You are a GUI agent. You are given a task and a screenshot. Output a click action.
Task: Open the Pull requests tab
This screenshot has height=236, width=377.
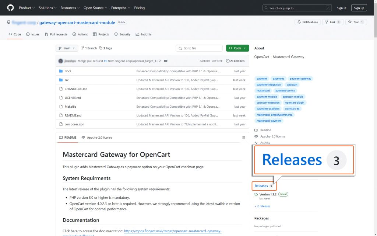click(x=56, y=34)
